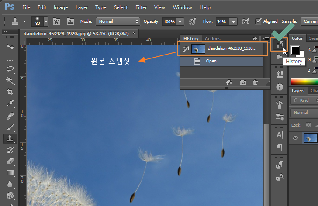Click create new document from state icon

click(x=229, y=82)
